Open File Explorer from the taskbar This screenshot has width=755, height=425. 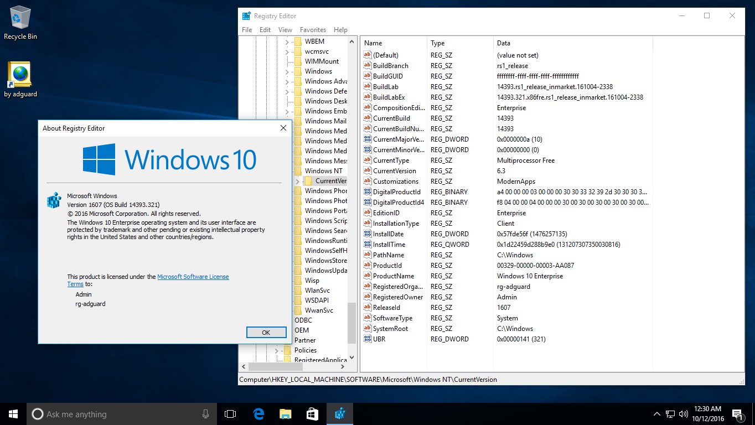[285, 414]
